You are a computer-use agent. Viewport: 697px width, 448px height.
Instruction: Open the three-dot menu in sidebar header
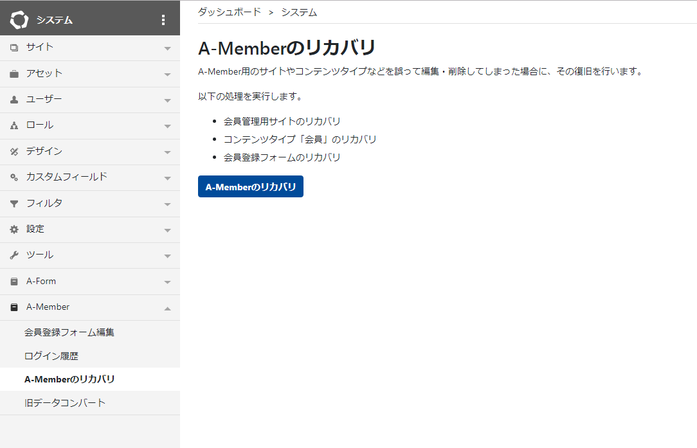point(163,20)
